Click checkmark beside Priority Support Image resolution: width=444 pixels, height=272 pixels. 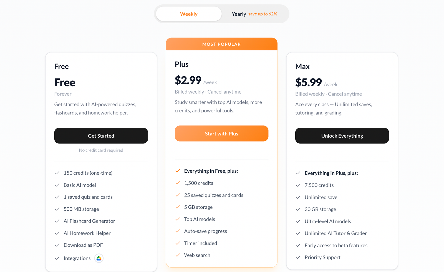[298, 257]
